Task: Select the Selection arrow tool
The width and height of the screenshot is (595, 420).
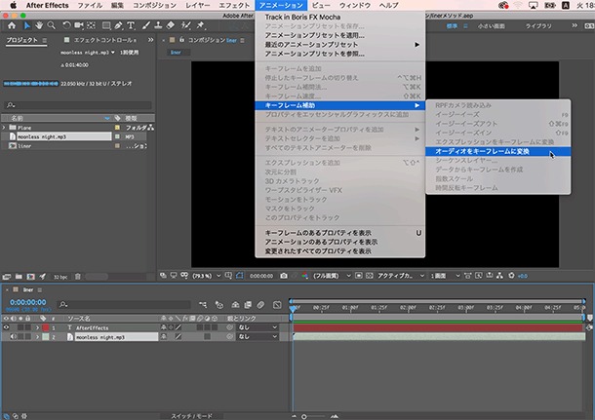Action: click(27, 25)
